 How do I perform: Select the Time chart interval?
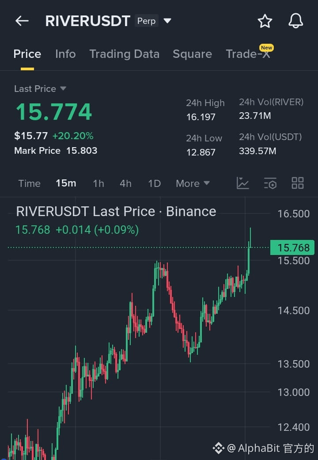pyautogui.click(x=29, y=183)
